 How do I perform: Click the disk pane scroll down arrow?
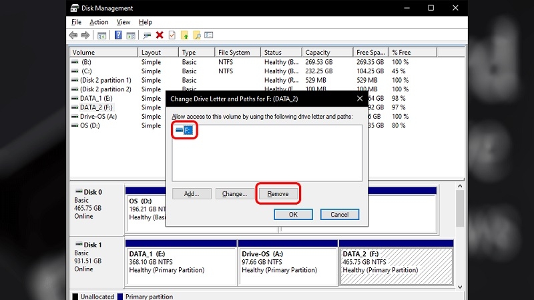pos(460,287)
